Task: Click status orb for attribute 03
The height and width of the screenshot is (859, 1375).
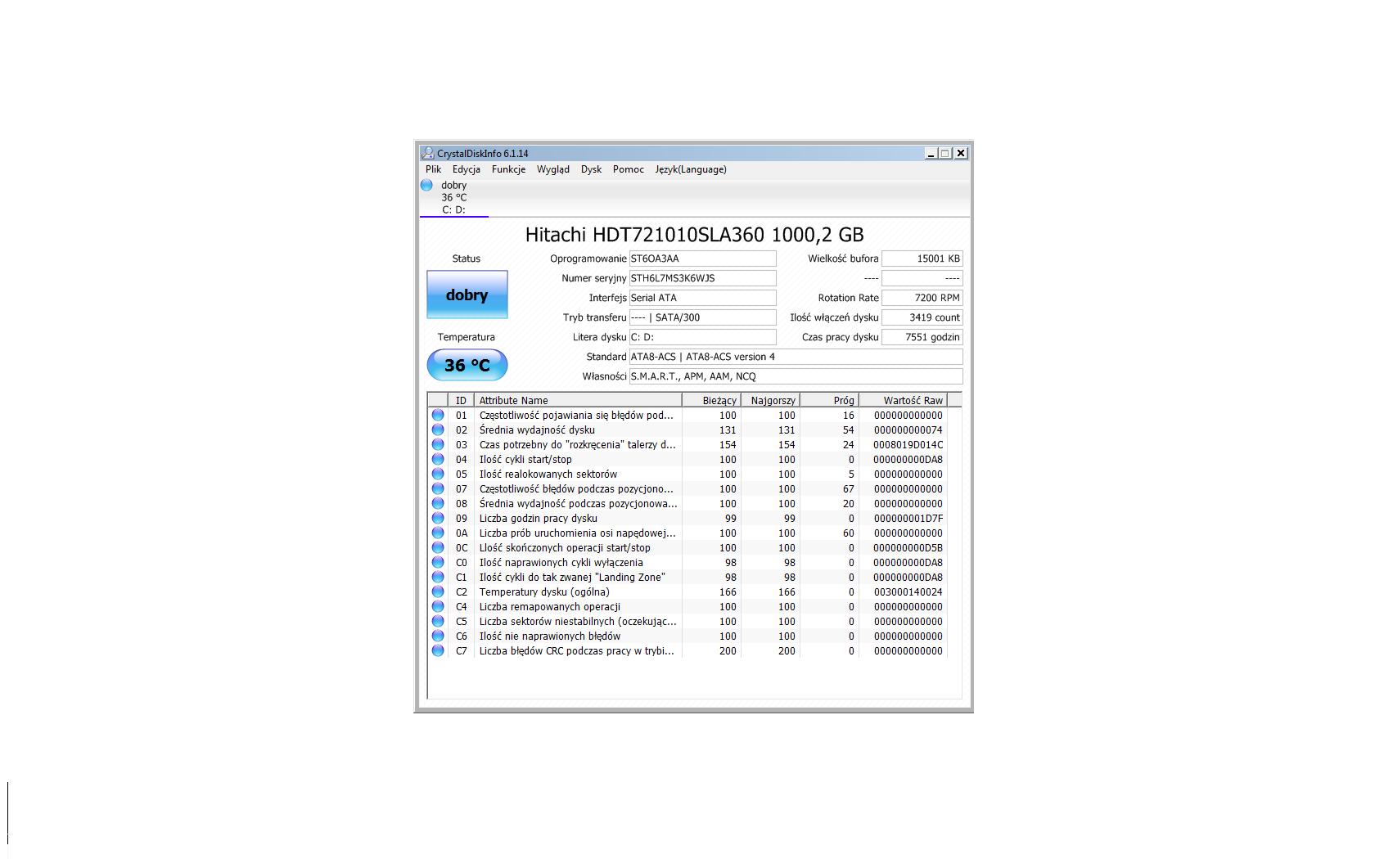Action: tap(438, 445)
